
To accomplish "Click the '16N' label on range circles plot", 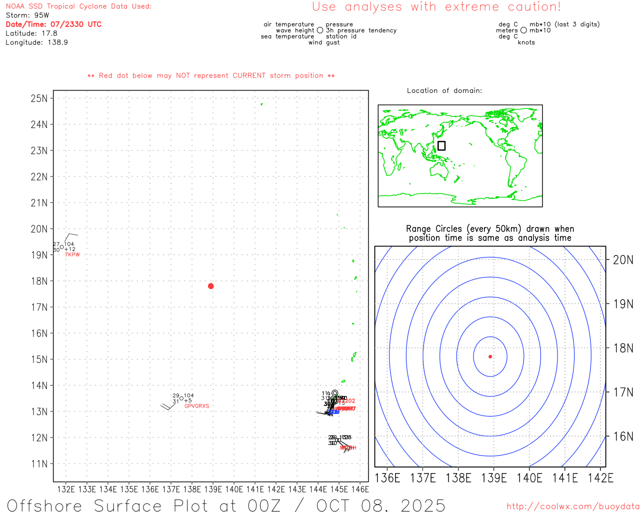I will (623, 436).
